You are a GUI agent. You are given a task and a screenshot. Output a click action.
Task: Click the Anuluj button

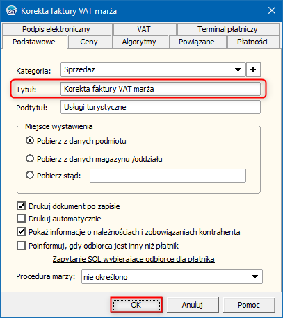pyautogui.click(x=193, y=305)
